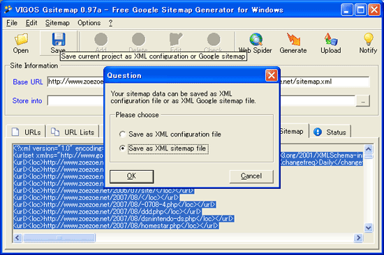Confirm the Question dialog with OK
The height and width of the screenshot is (255, 384).
click(x=132, y=176)
